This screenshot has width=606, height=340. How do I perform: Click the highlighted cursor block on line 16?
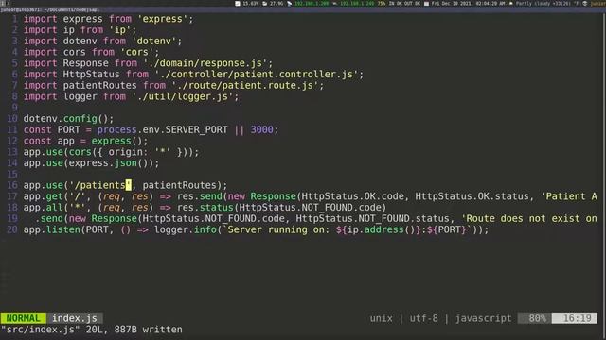click(x=129, y=185)
